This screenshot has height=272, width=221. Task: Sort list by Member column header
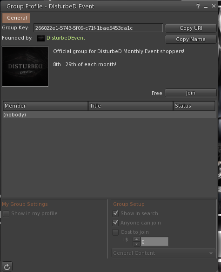point(46,106)
